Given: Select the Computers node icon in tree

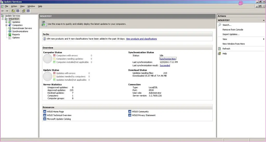Looking at the screenshot, I should [x=10, y=25].
